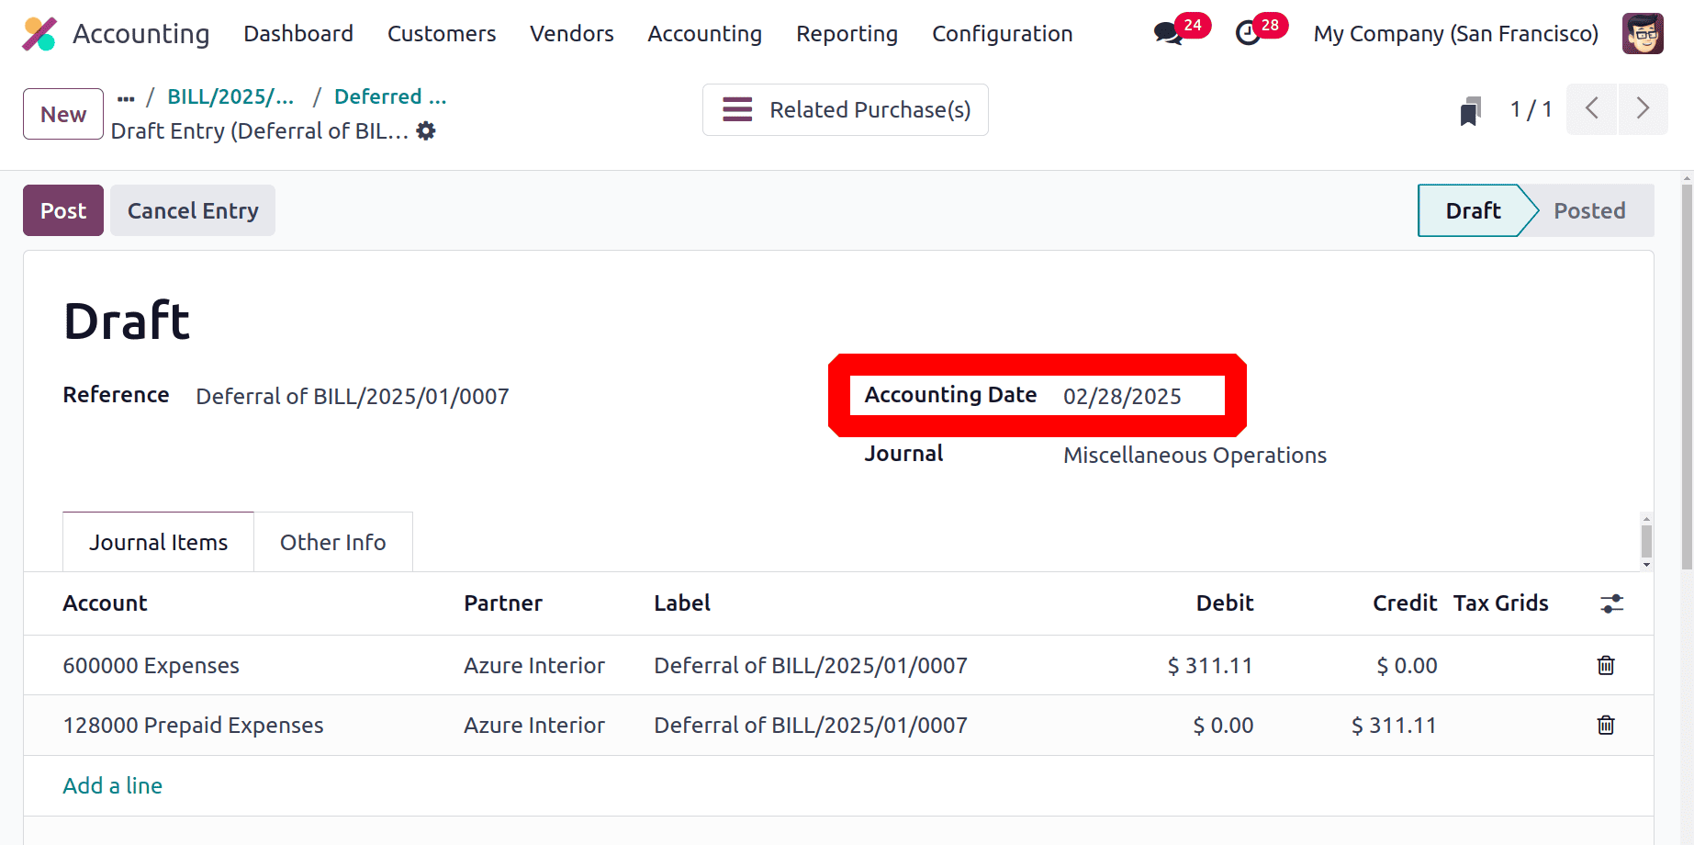Click the Add a line link
Image resolution: width=1694 pixels, height=845 pixels.
pyautogui.click(x=112, y=786)
